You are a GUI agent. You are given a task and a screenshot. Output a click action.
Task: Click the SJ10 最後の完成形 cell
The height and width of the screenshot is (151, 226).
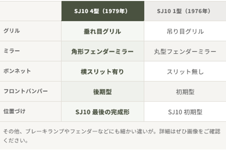pos(103,111)
